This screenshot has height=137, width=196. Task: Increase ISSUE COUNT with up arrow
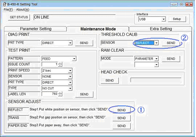[x=60, y=63]
